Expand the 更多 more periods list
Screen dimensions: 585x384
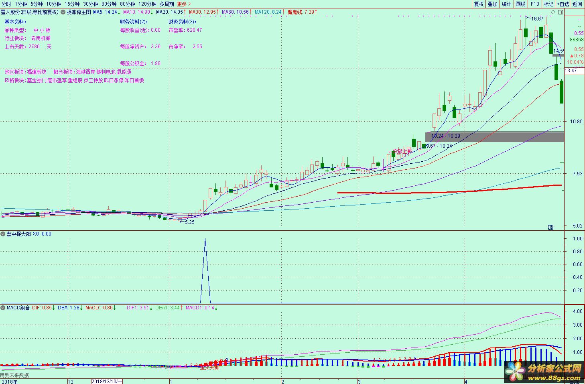coord(184,4)
